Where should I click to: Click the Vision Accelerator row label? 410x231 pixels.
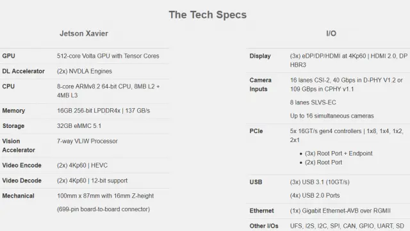tap(19, 145)
